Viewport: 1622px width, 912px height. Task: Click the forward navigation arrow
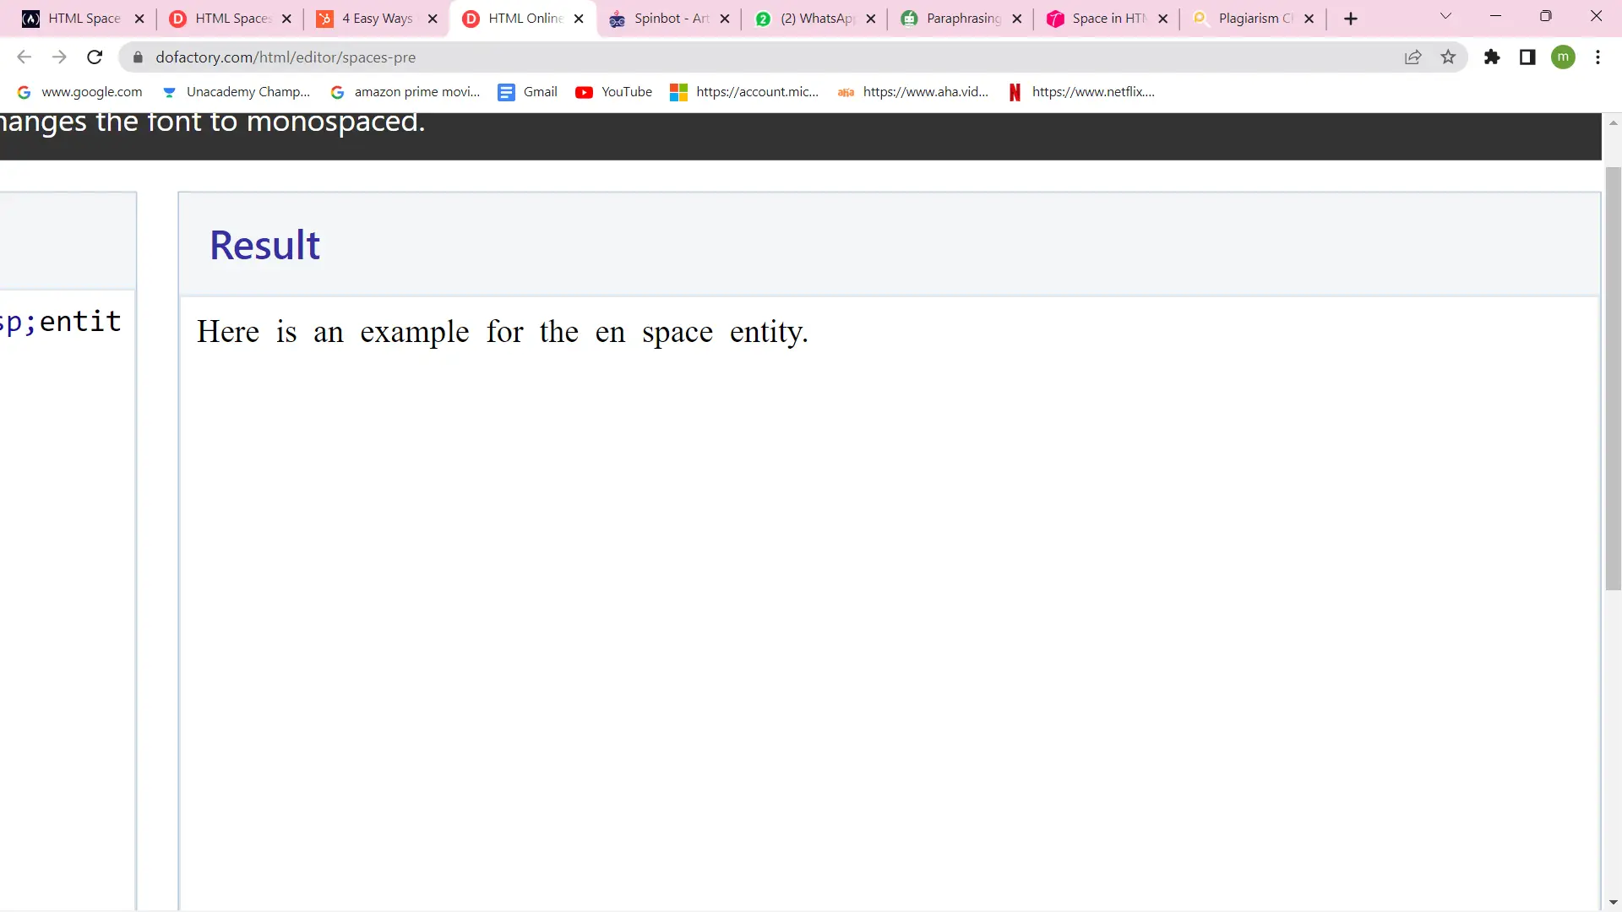59,57
